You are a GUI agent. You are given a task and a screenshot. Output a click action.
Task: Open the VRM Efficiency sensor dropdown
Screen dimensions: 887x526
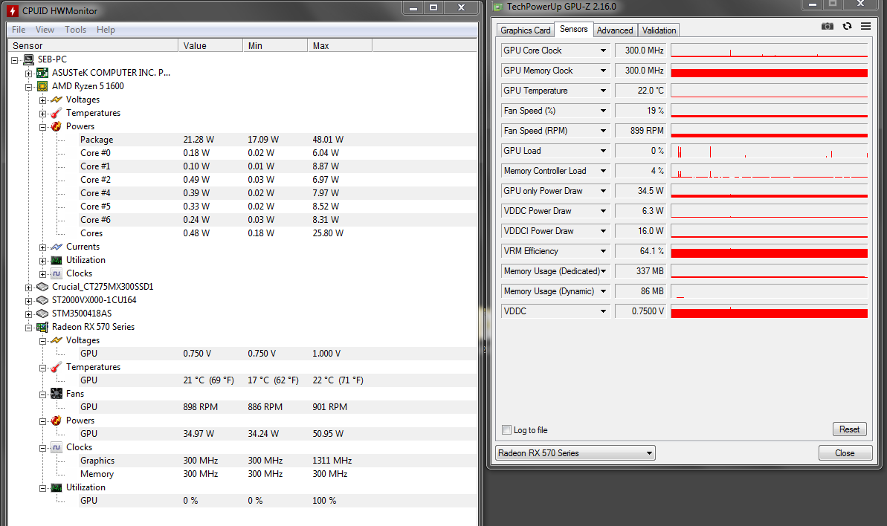click(603, 251)
